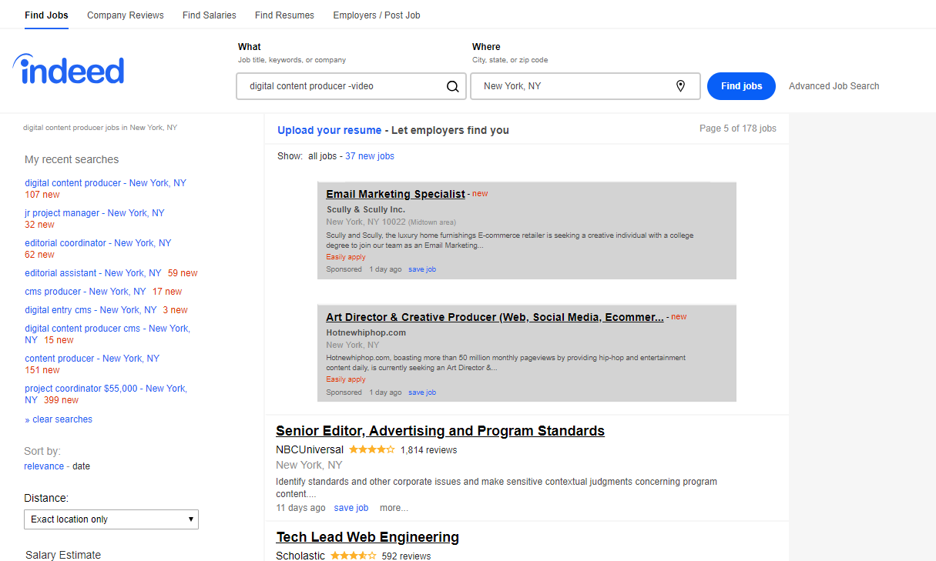Switch to Find Salaries tab
The height and width of the screenshot is (561, 936).
[x=210, y=15]
